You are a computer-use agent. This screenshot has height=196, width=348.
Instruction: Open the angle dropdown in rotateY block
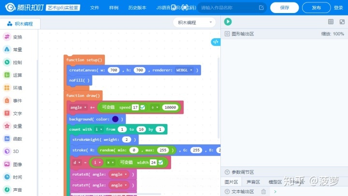[119, 185]
